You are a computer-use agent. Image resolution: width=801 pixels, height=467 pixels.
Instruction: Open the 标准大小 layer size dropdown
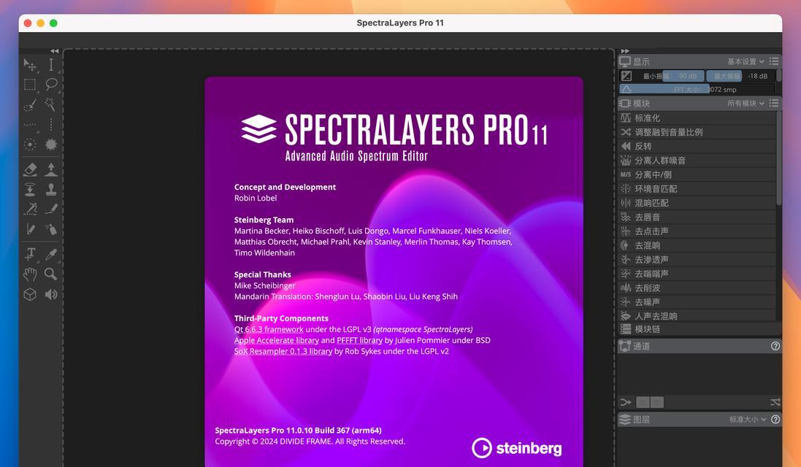point(748,420)
